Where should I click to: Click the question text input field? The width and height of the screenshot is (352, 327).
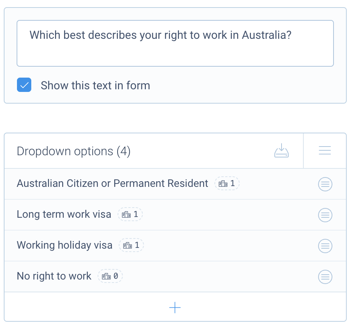(175, 43)
